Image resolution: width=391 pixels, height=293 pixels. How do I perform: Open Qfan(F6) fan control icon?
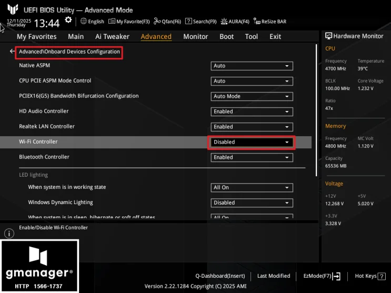[x=157, y=21]
